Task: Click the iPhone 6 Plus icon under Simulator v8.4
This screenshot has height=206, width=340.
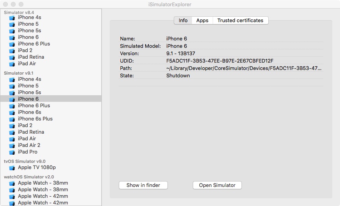Action: [12, 44]
